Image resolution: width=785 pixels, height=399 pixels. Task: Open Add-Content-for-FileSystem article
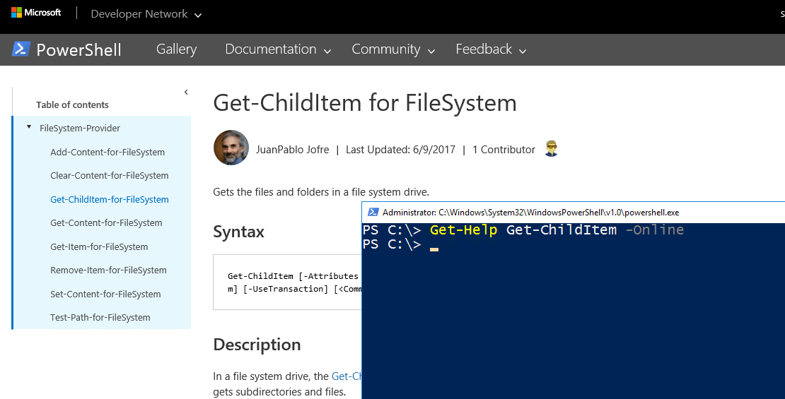tap(107, 152)
